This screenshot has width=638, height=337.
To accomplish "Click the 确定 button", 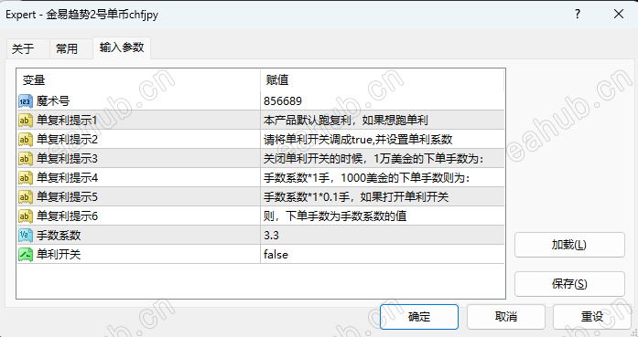I will tap(419, 317).
